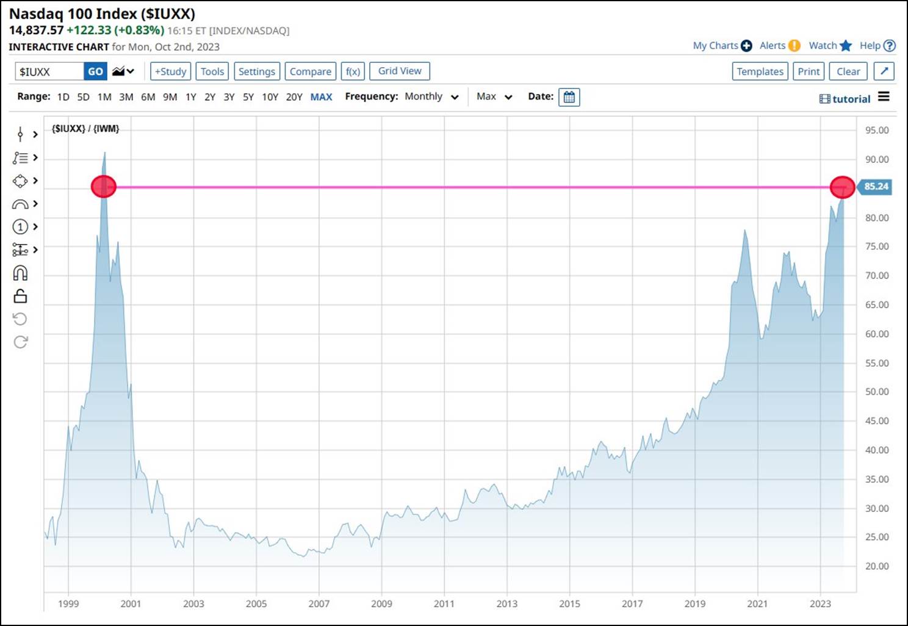This screenshot has width=908, height=626.
Task: Pop out chart with expand arrow
Action: pos(884,71)
